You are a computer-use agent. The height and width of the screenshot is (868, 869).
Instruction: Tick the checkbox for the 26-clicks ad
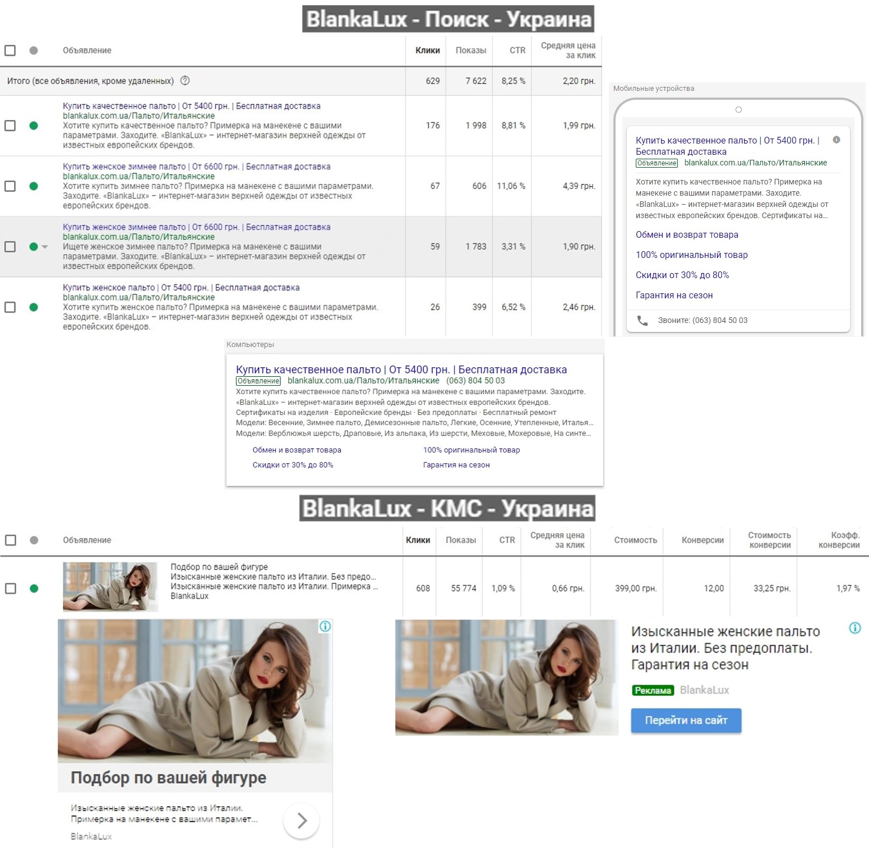(x=10, y=307)
